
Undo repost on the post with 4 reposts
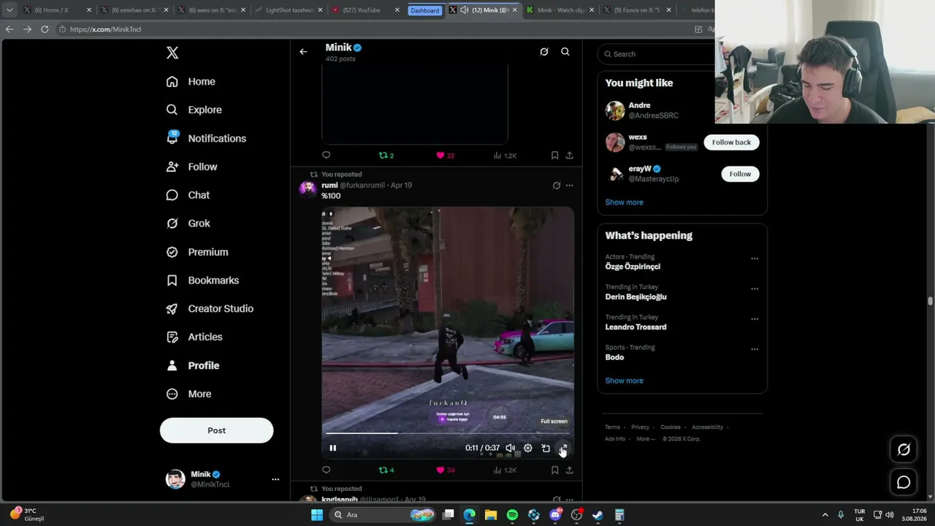386,470
